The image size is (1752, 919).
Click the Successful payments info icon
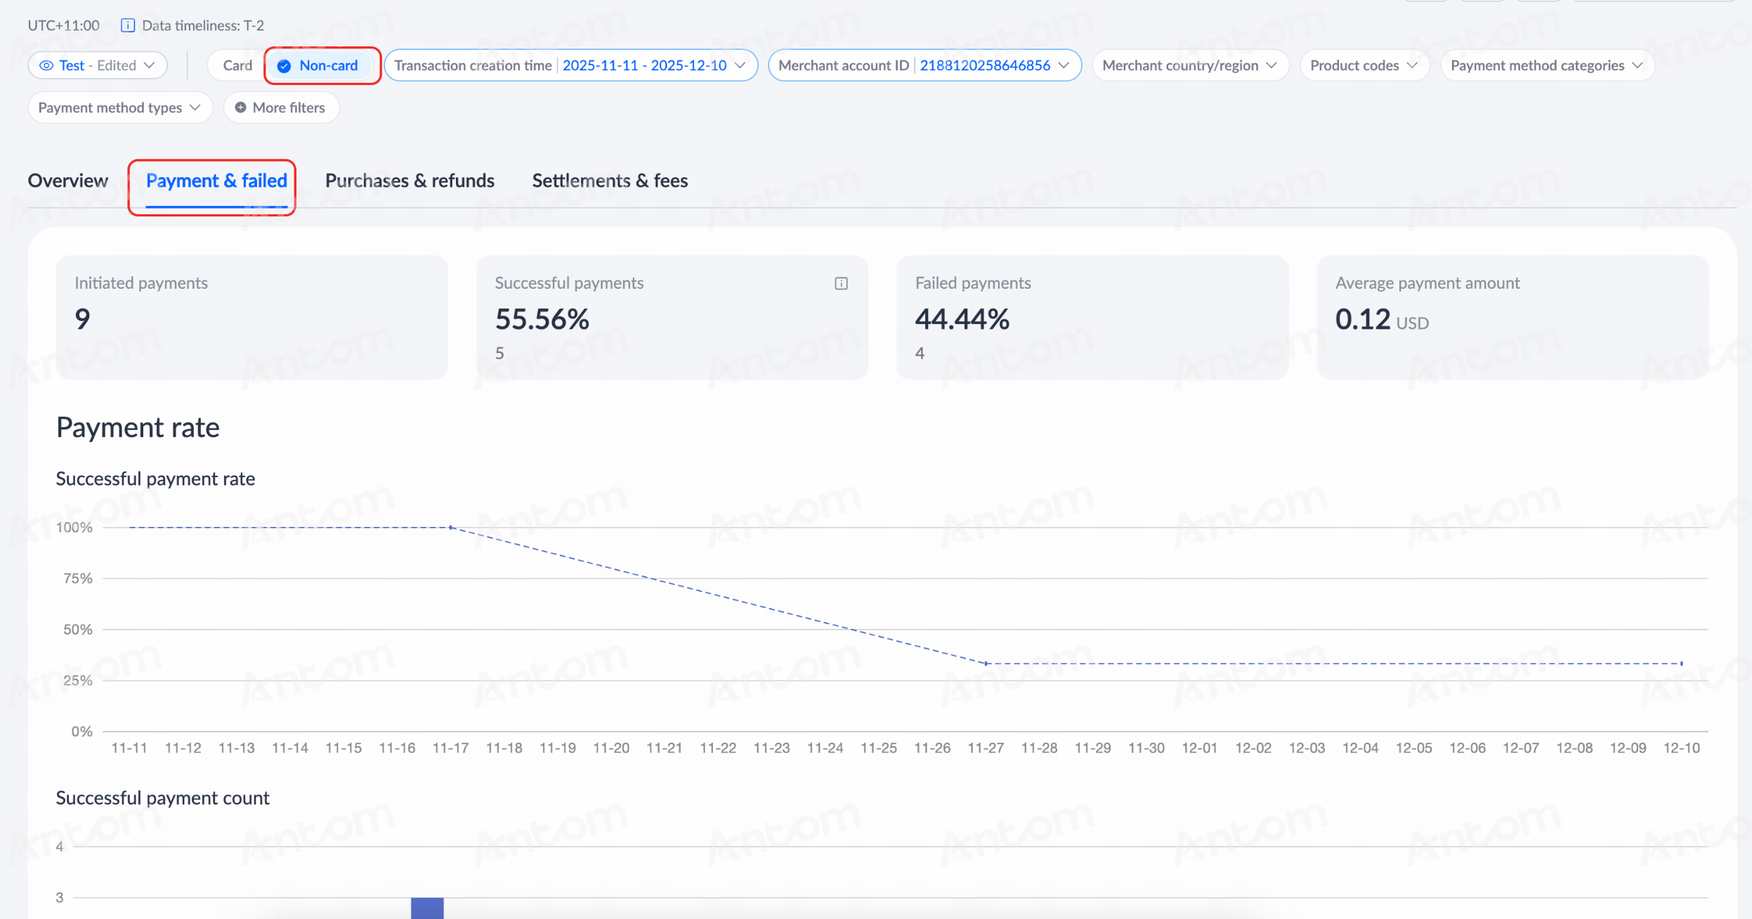click(841, 283)
